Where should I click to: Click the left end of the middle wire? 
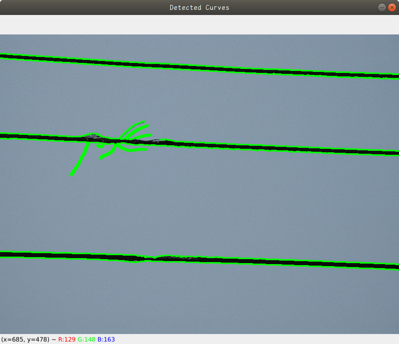pyautogui.click(x=3, y=136)
